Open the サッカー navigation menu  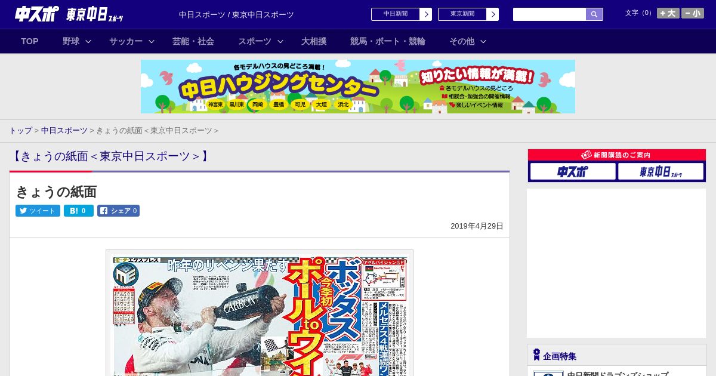pyautogui.click(x=126, y=41)
